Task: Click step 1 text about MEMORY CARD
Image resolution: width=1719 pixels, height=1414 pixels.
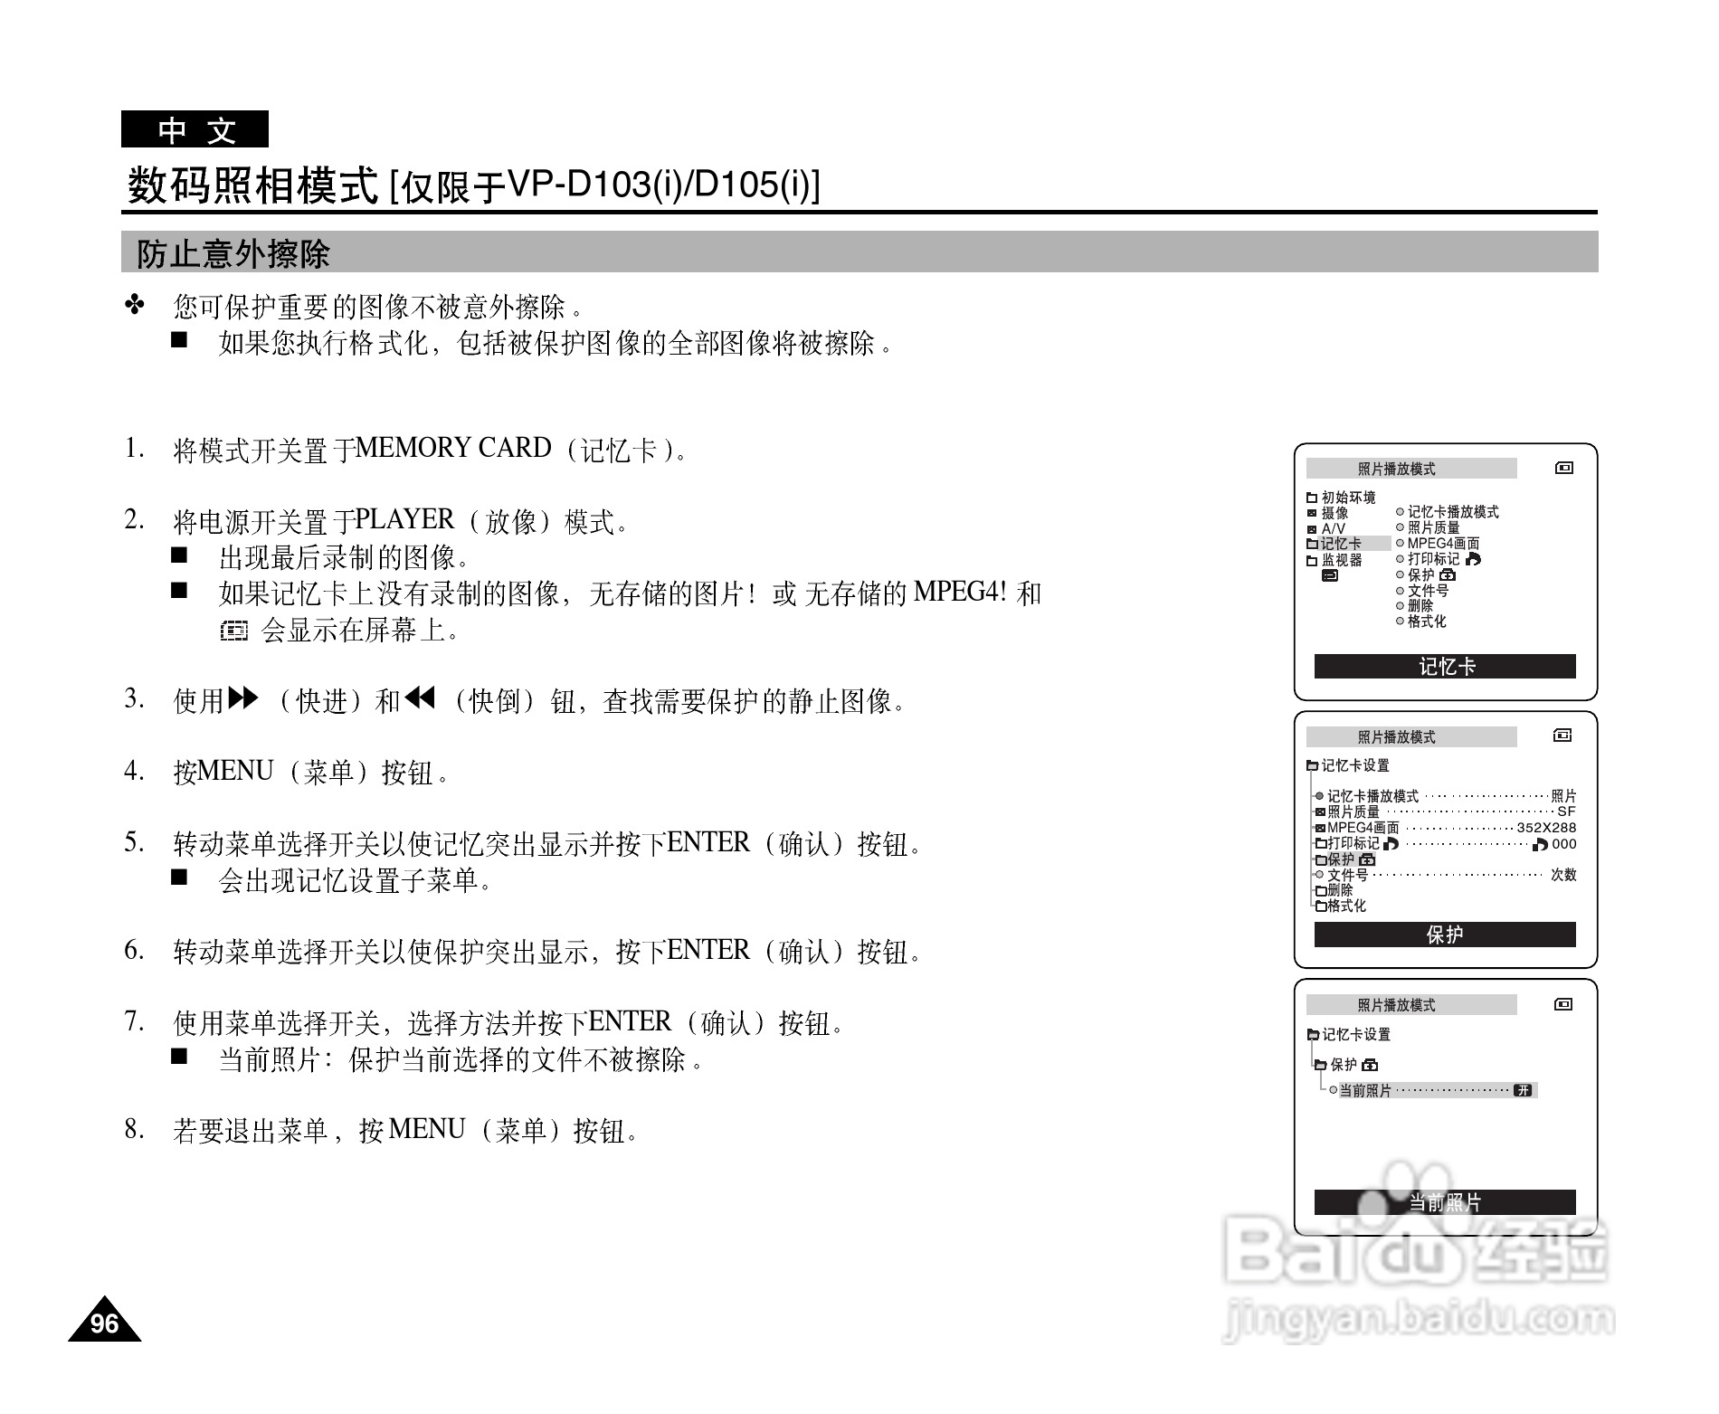Action: [x=430, y=449]
